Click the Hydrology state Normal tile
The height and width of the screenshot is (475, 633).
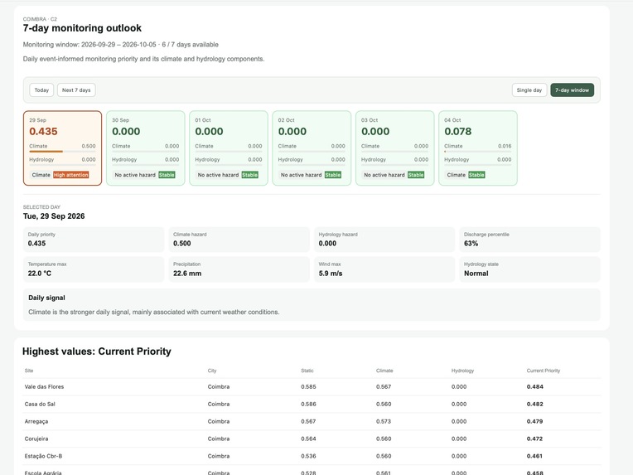click(529, 269)
